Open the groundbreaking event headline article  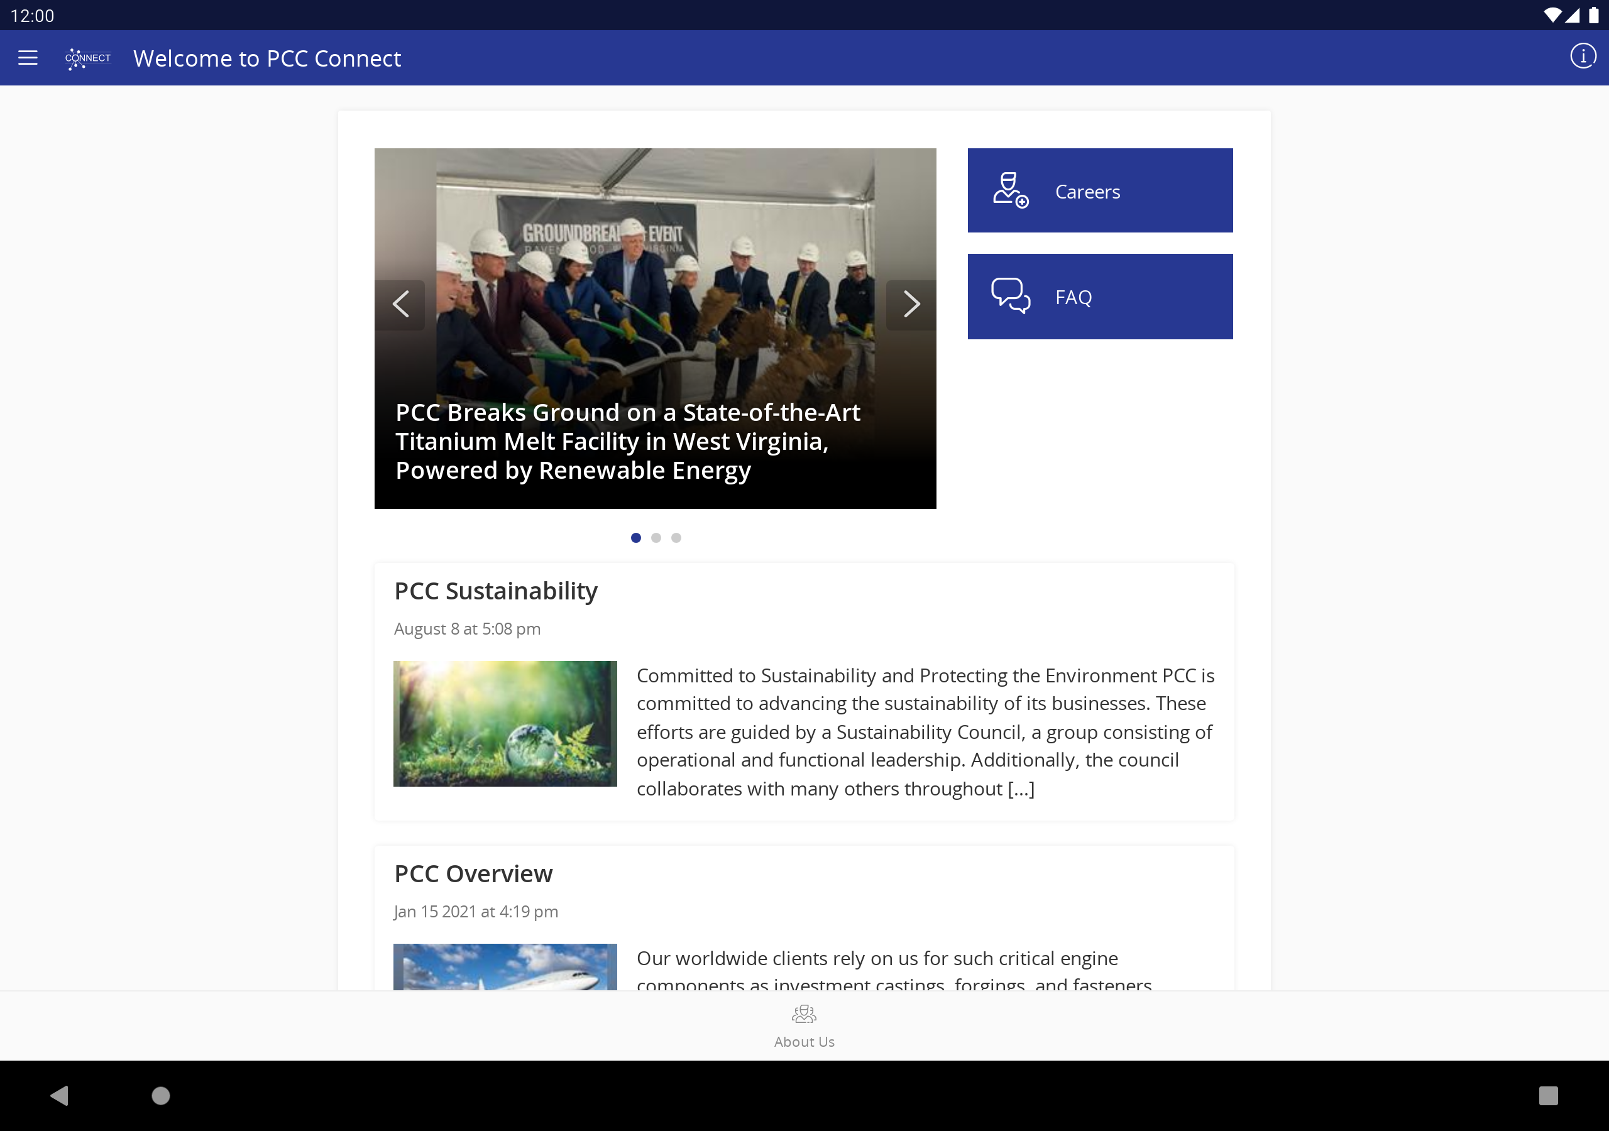pyautogui.click(x=627, y=442)
